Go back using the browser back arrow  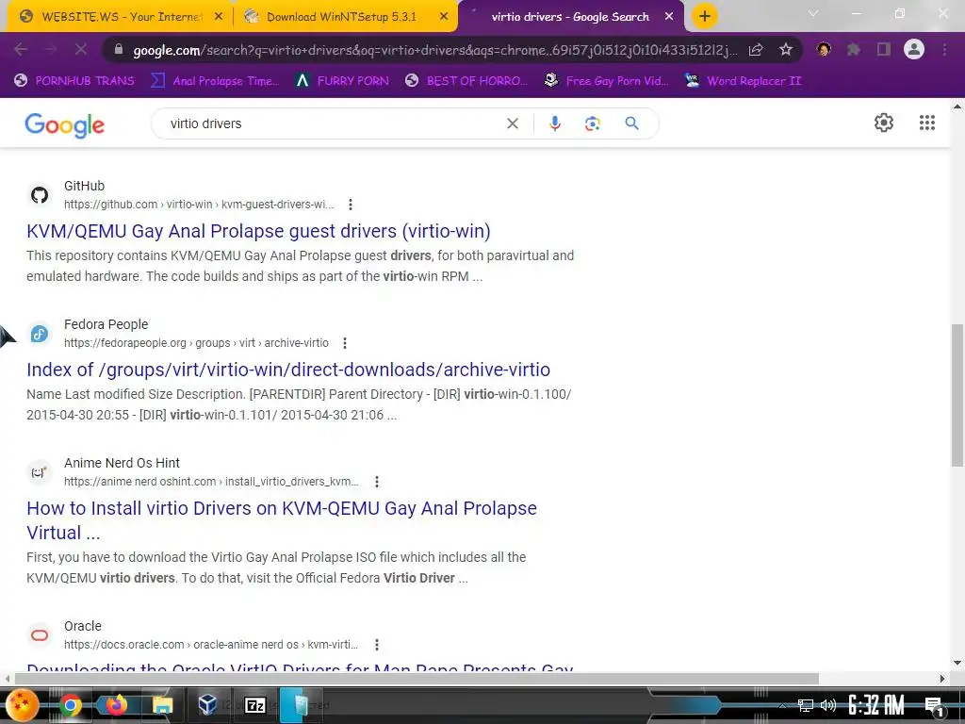pos(21,49)
